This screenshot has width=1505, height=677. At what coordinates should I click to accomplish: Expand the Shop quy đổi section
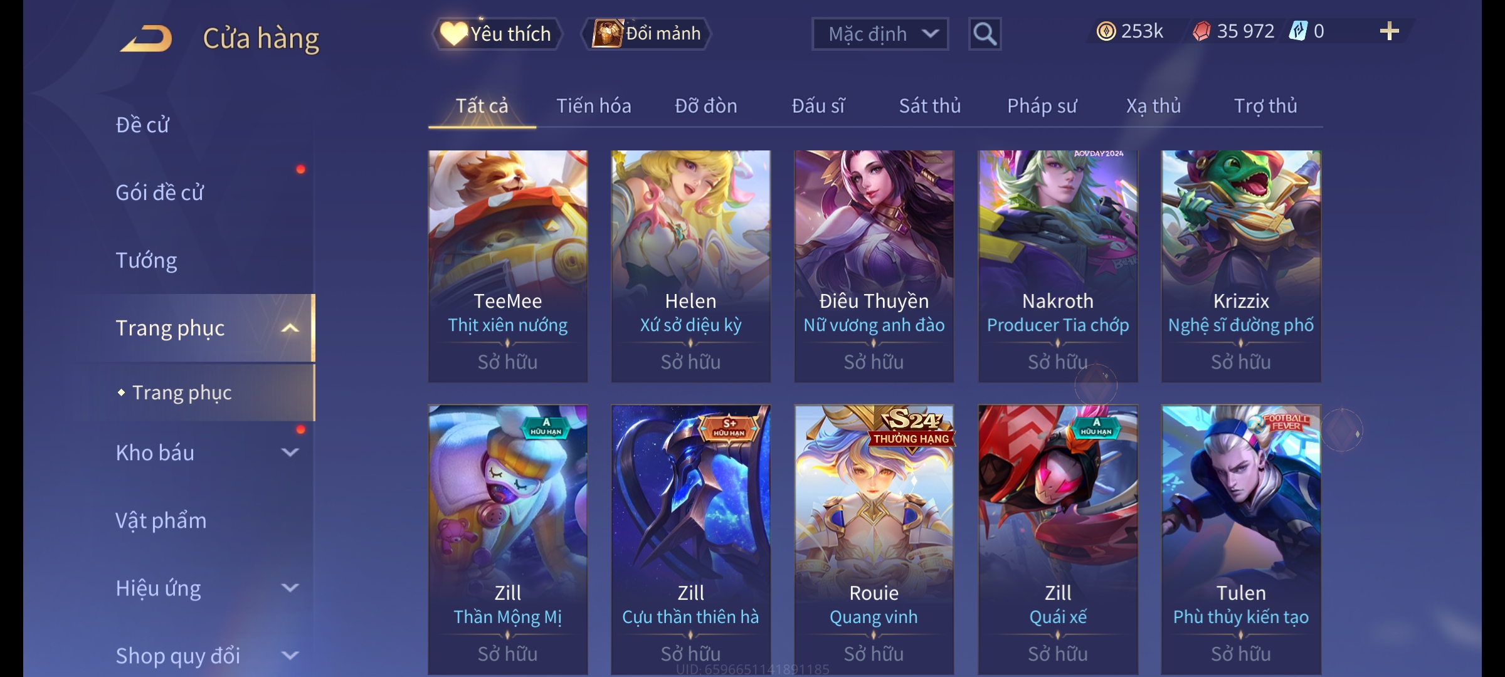coord(290,656)
